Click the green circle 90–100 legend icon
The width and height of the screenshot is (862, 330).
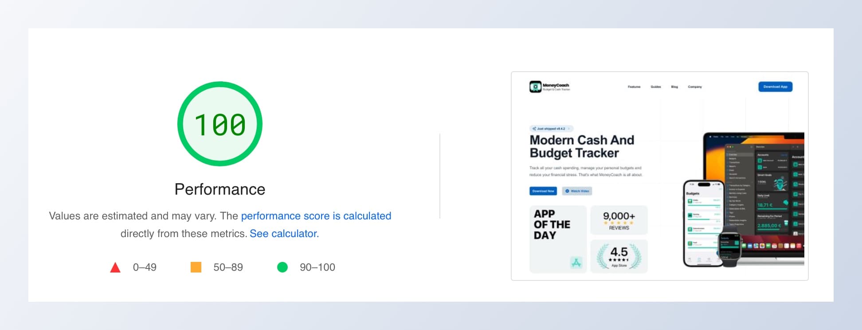click(282, 267)
